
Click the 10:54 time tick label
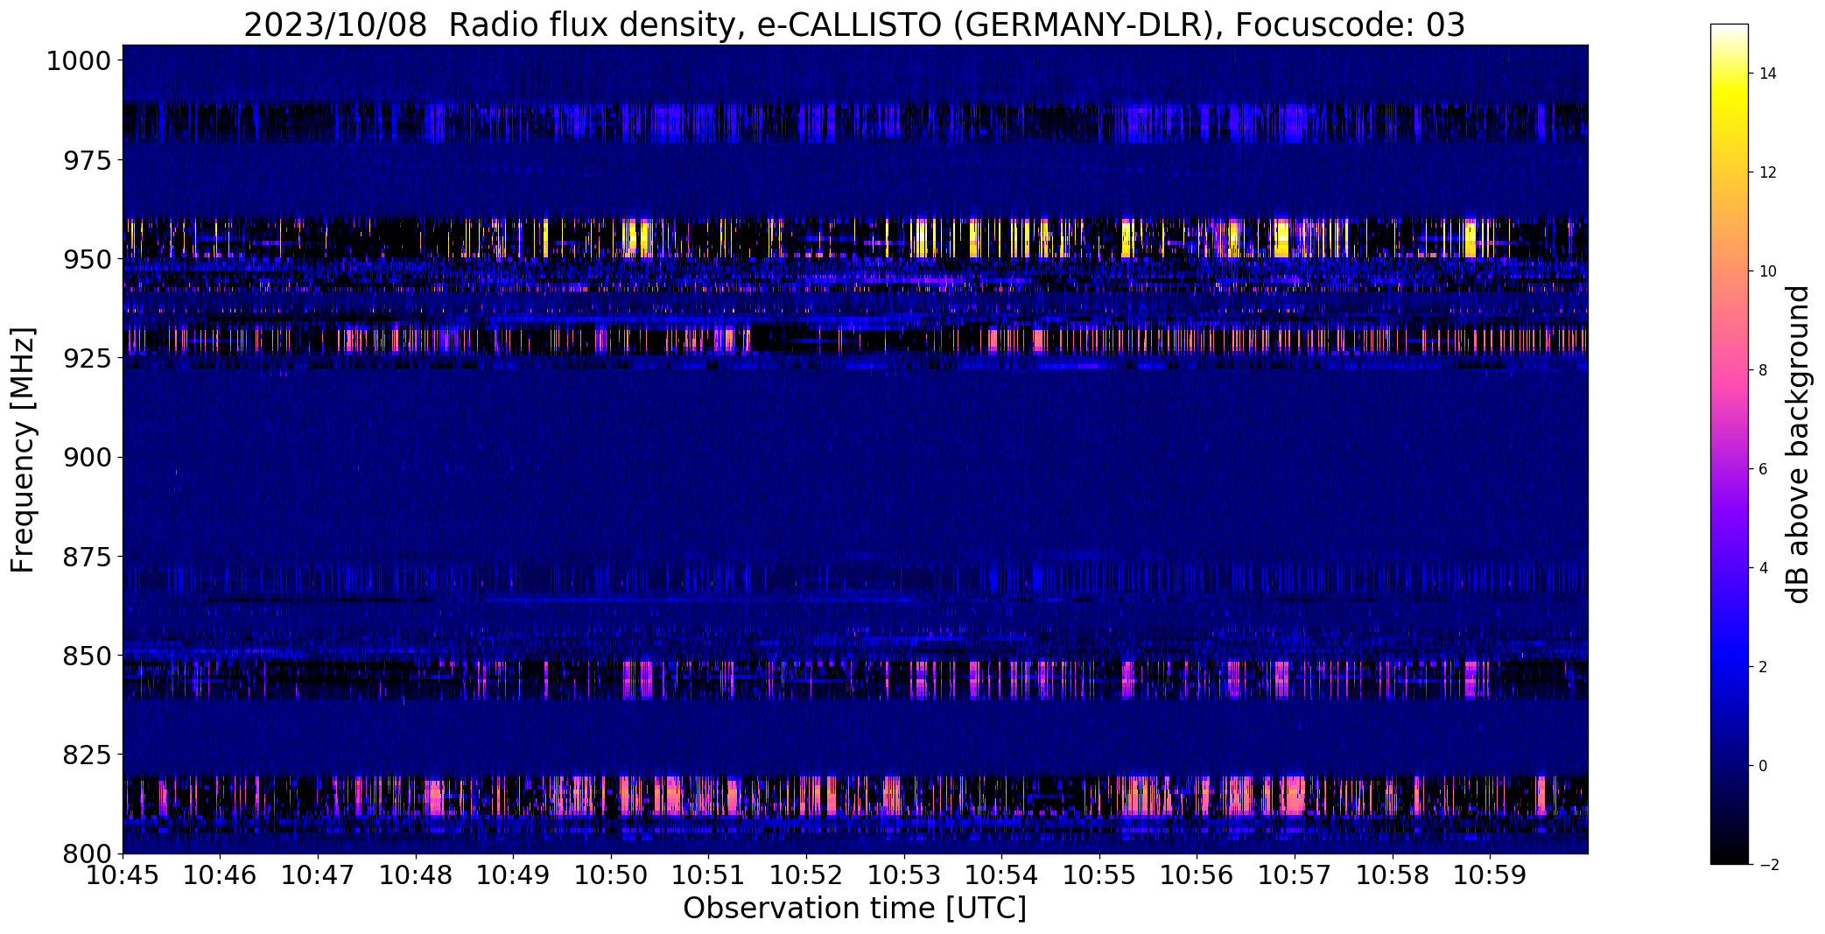1002,875
